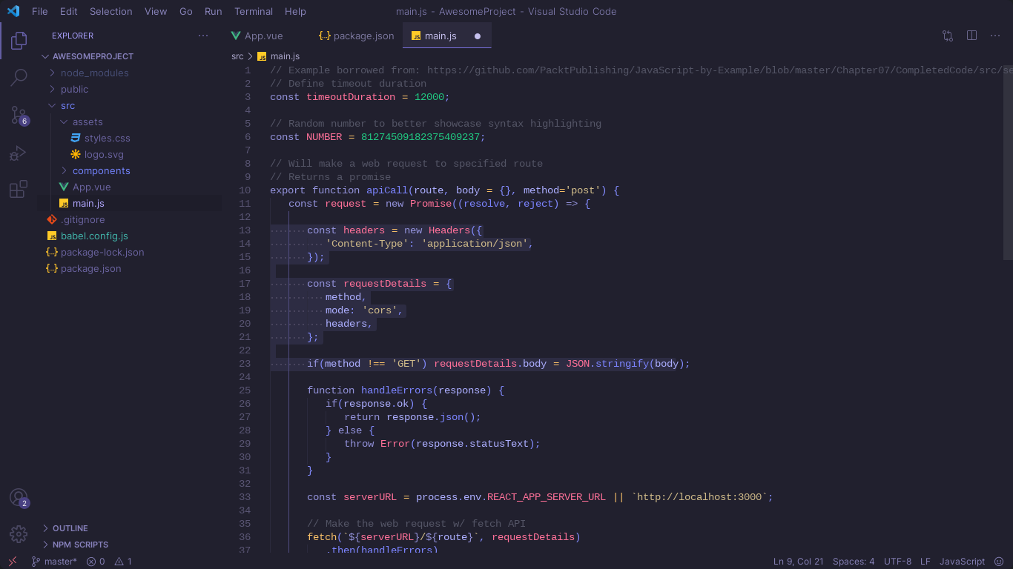
Task: Click the master* git branch indicator
Action: [54, 562]
